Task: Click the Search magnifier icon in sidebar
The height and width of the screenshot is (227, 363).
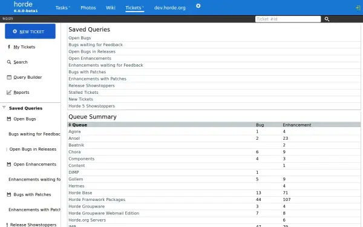Action: click(9, 62)
